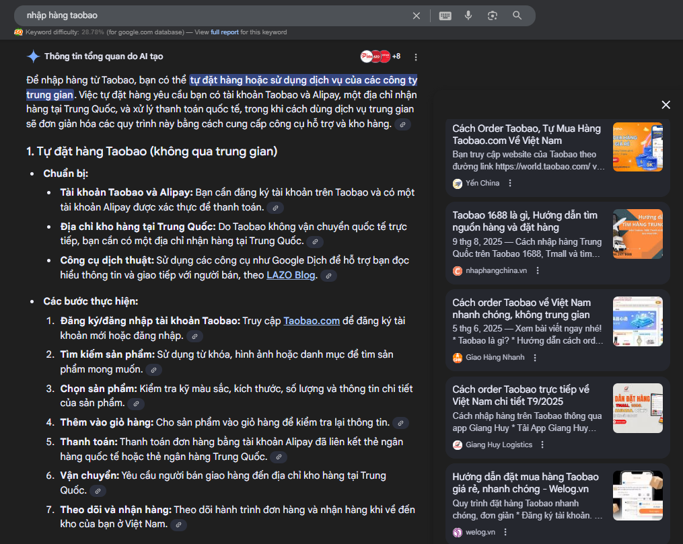Click source link icon after Alipay account bullet
This screenshot has width=683, height=544.
[275, 208]
